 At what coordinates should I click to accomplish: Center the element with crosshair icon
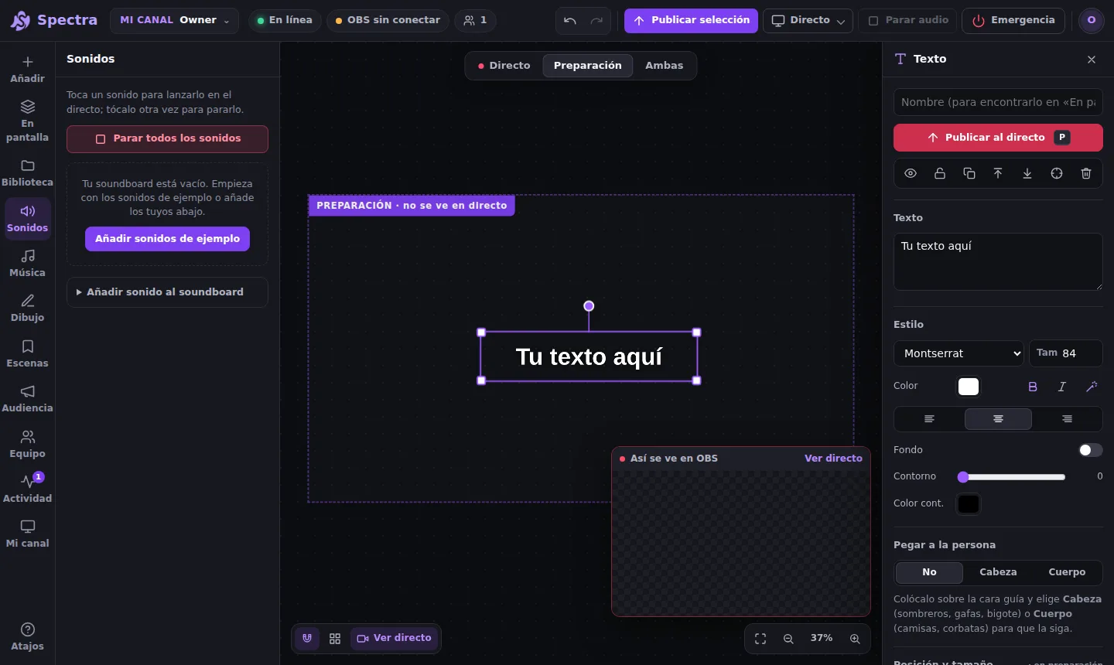click(x=1057, y=173)
